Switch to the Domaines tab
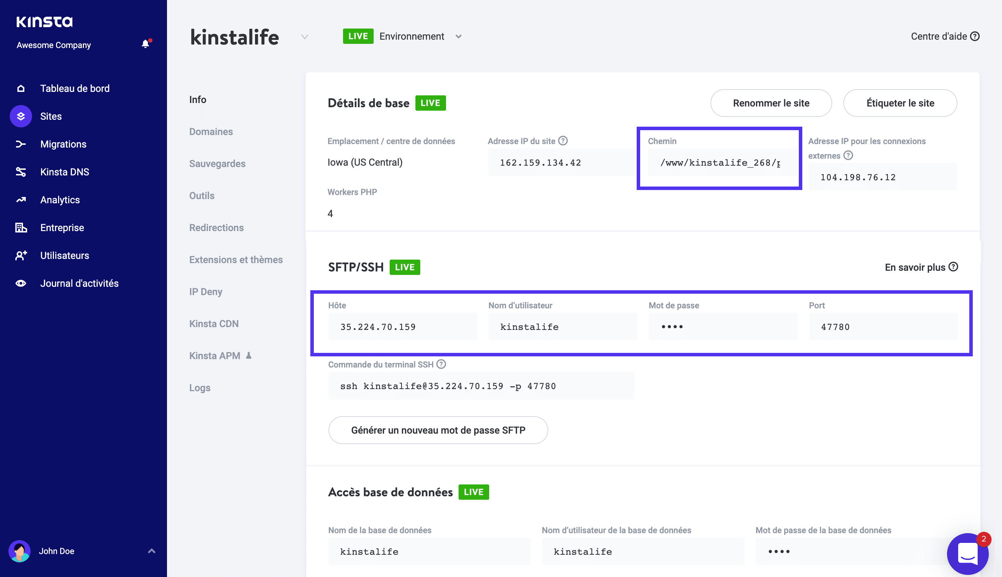 pyautogui.click(x=211, y=132)
